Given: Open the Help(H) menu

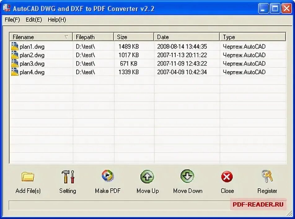Looking at the screenshot, I should [57, 20].
